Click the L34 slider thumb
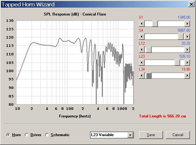Screen dimensions: 196x145 149,75
